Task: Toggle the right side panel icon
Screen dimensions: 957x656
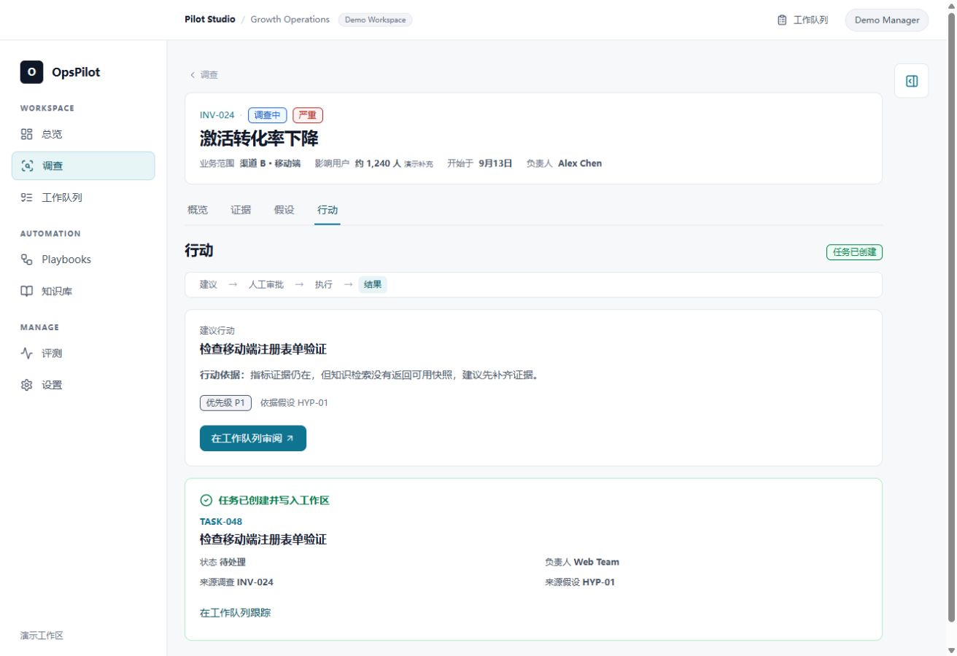Action: pyautogui.click(x=911, y=81)
